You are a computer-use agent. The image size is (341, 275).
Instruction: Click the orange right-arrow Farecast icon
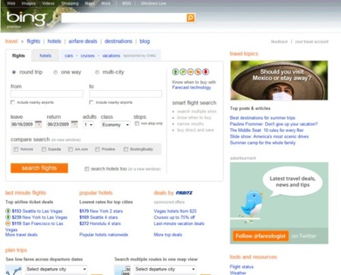coord(190,72)
